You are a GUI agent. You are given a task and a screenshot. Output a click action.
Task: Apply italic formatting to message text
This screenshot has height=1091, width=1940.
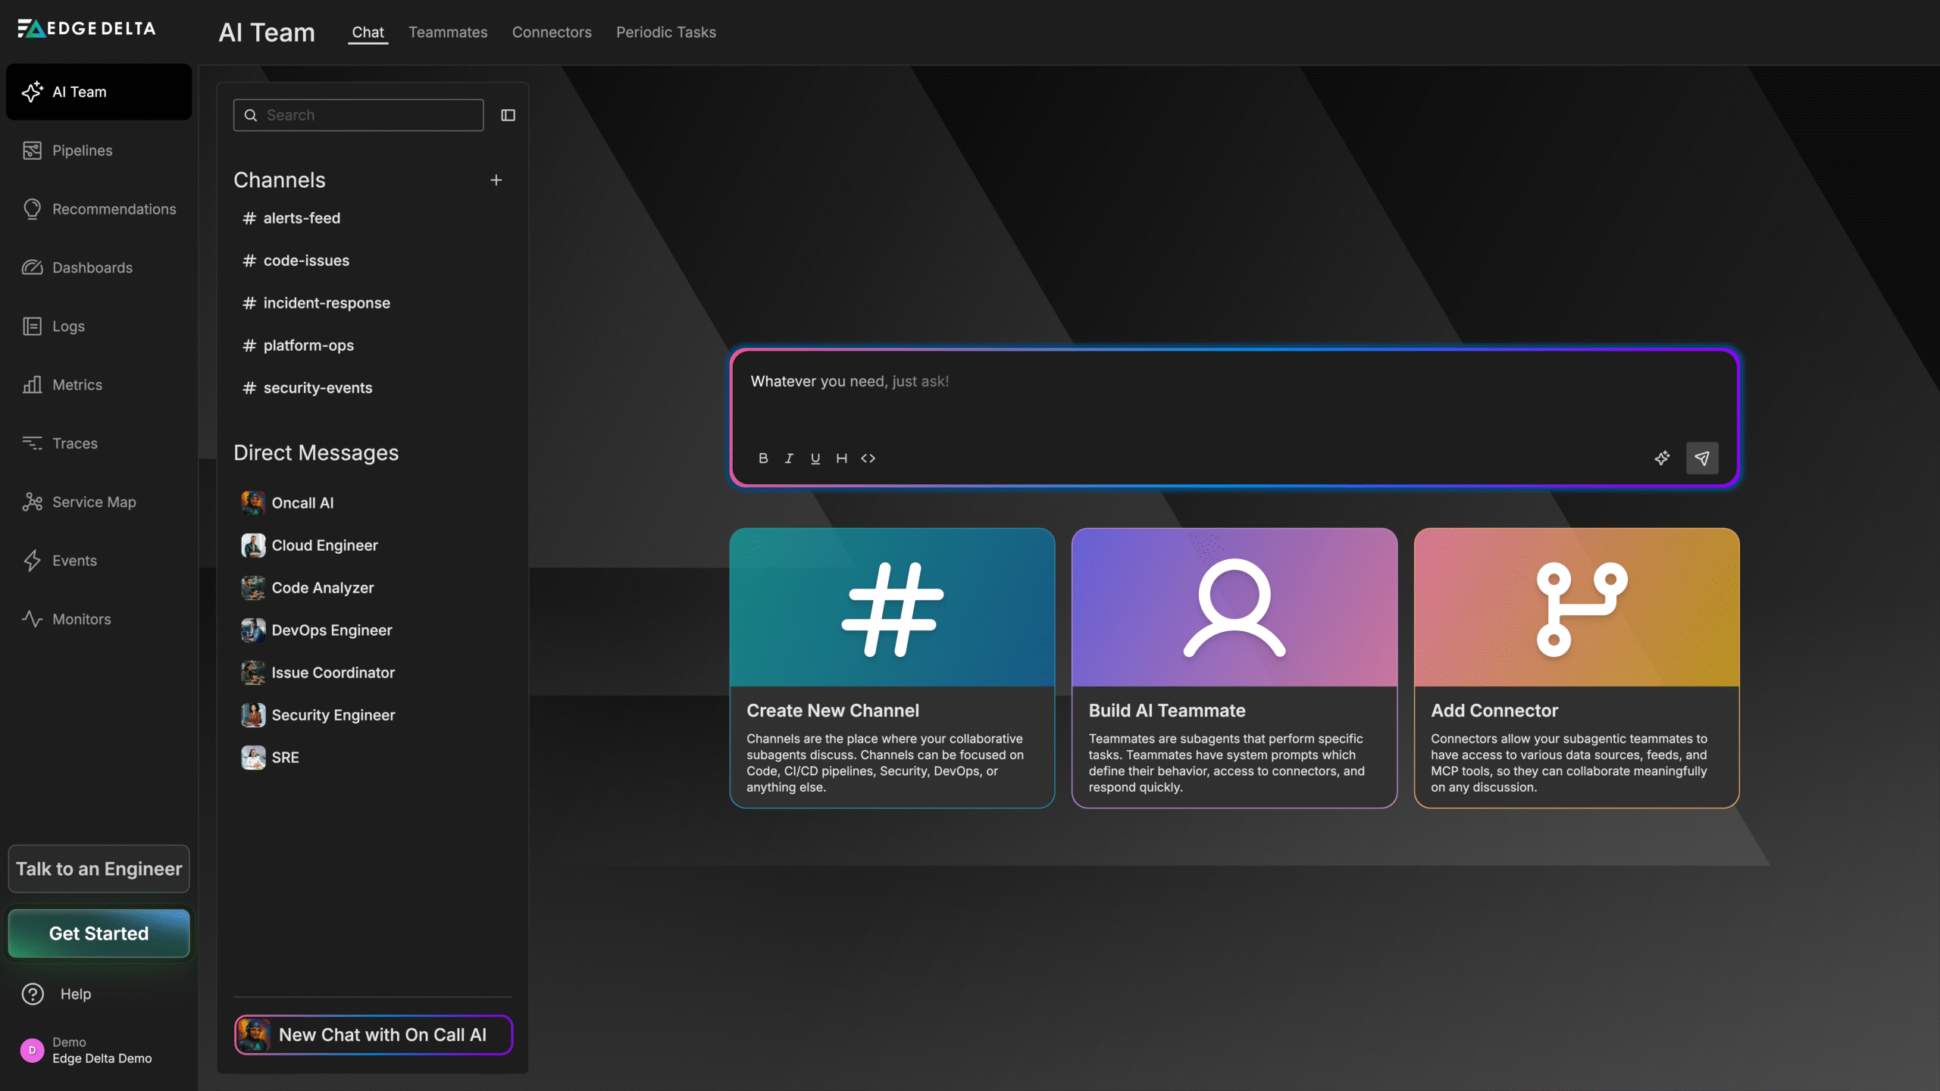click(x=789, y=458)
